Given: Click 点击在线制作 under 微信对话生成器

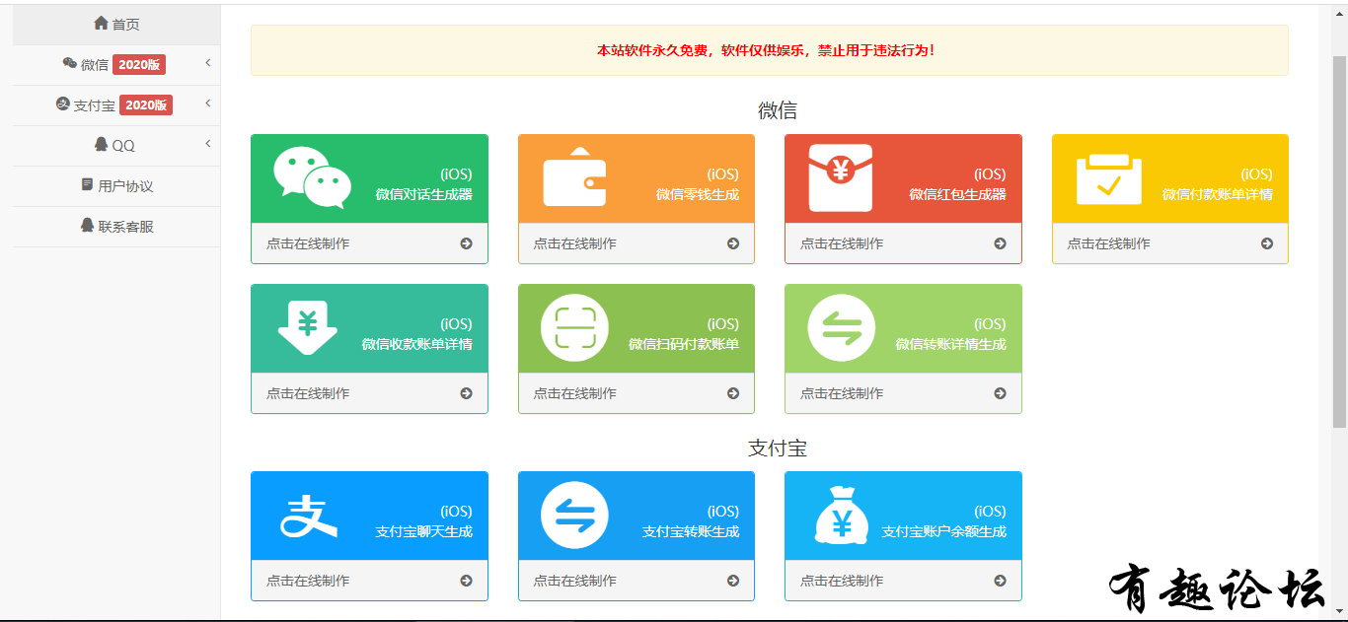Looking at the screenshot, I should point(308,243).
